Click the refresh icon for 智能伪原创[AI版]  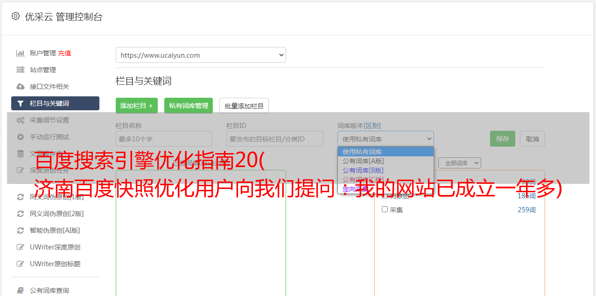pyautogui.click(x=20, y=230)
